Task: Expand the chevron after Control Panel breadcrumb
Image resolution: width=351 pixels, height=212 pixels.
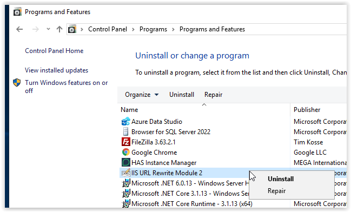Action: click(x=133, y=29)
